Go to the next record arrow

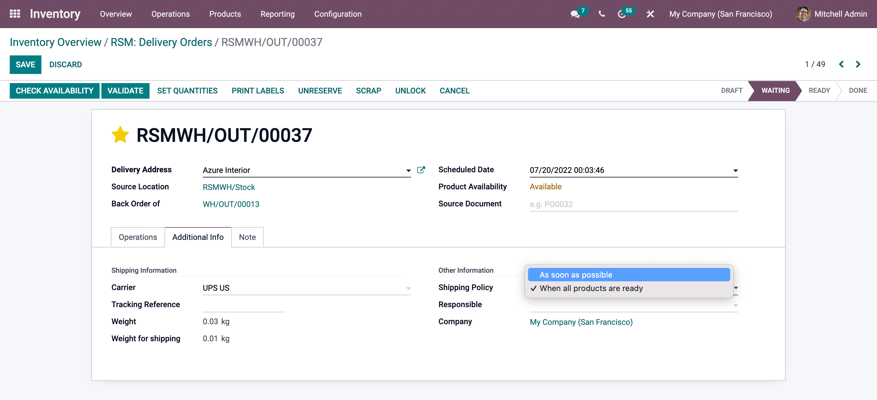pyautogui.click(x=858, y=64)
